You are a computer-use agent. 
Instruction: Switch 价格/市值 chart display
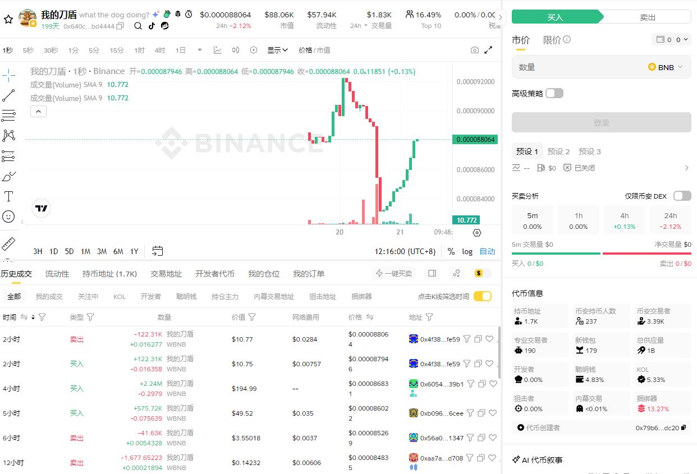(315, 50)
